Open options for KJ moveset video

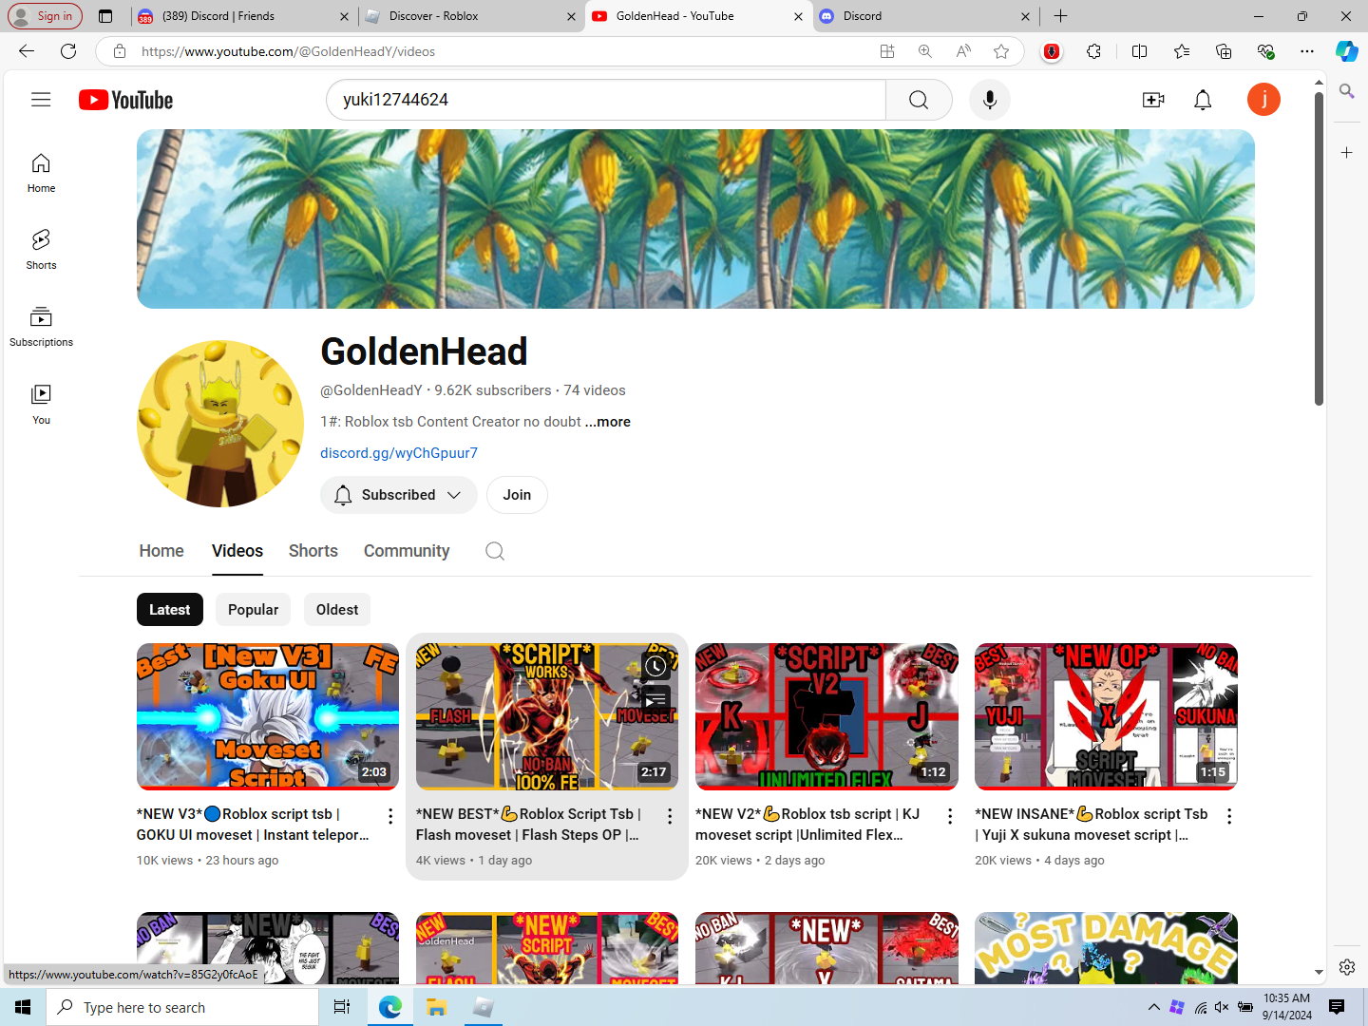coord(949,816)
